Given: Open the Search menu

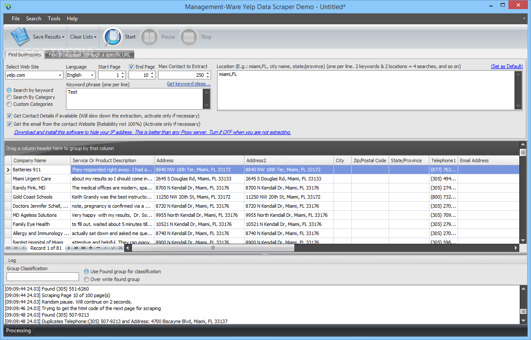Looking at the screenshot, I should point(33,19).
